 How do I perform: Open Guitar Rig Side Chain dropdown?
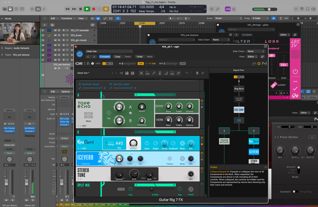coord(256,51)
